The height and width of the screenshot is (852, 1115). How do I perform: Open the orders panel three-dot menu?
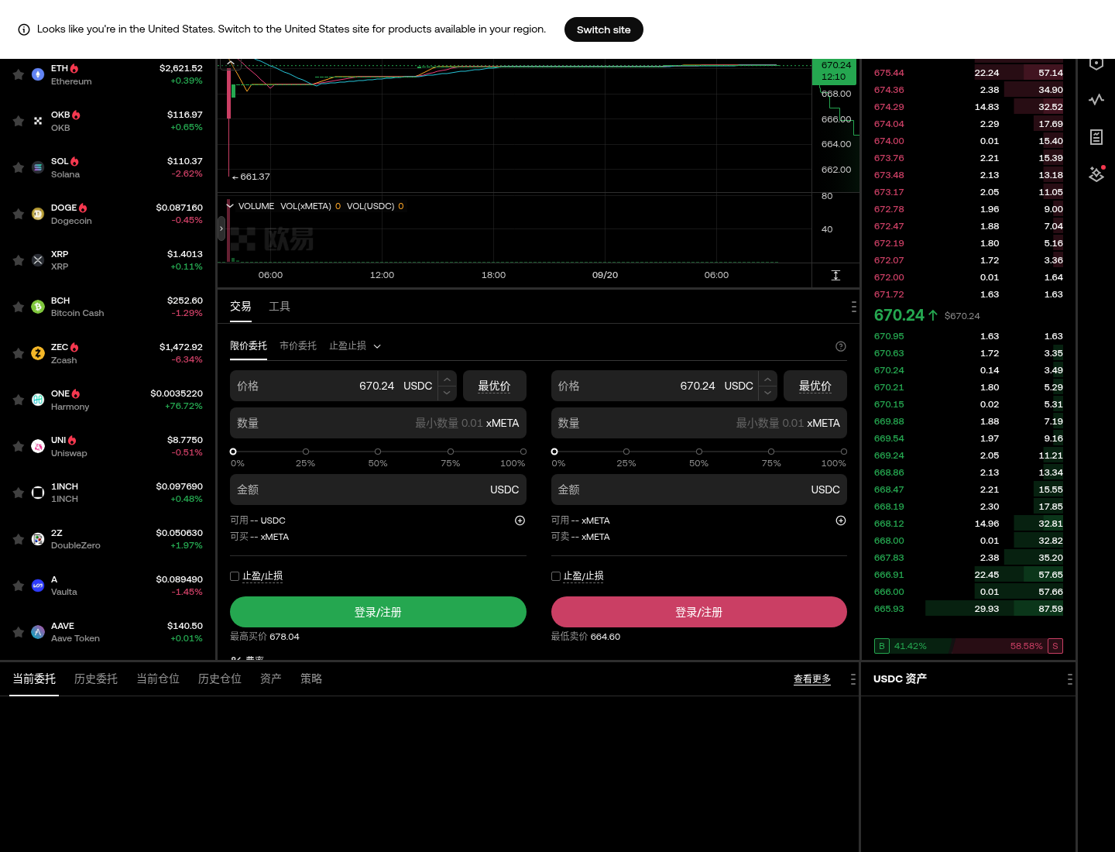[x=853, y=679]
